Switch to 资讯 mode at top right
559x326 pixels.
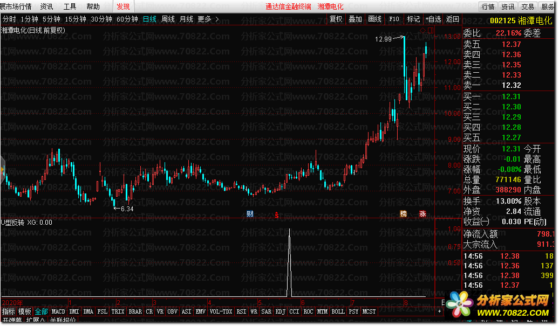(x=508, y=7)
